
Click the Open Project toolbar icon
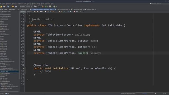pyautogui.click(x=4, y=7)
